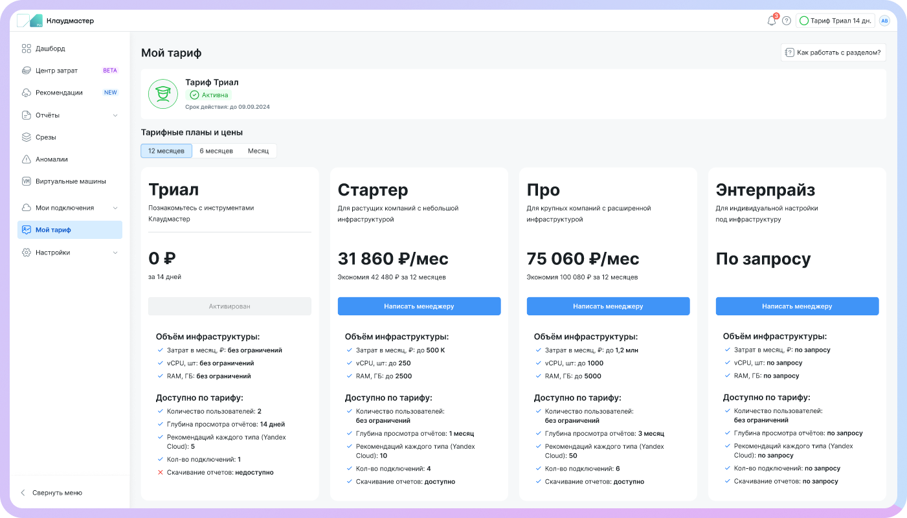Click the Центр затрат sidebar icon
907x518 pixels.
(27, 71)
